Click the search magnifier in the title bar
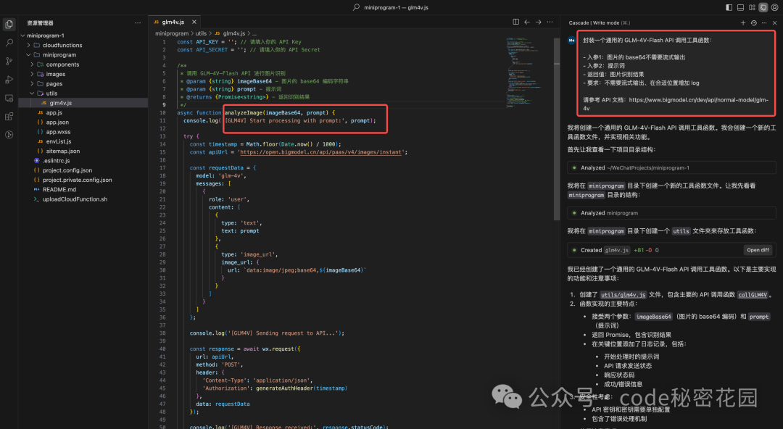 tap(356, 7)
